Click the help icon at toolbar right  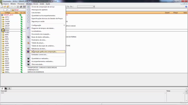(186, 7)
